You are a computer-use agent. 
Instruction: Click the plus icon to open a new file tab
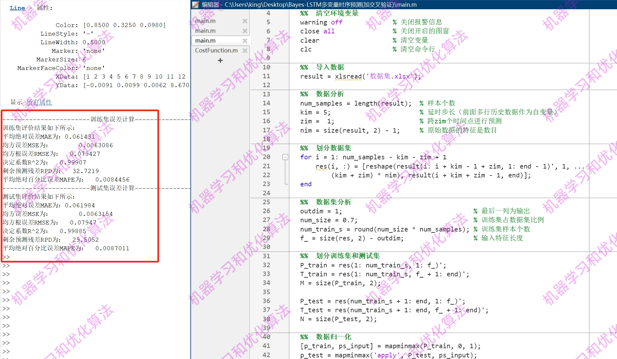pos(220,60)
